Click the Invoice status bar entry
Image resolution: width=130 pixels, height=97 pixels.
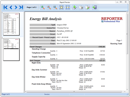[x=47, y=94]
